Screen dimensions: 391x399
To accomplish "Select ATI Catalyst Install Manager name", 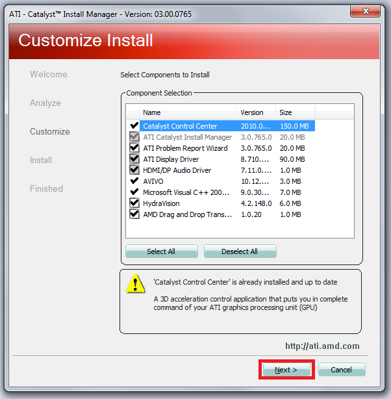I will (188, 137).
